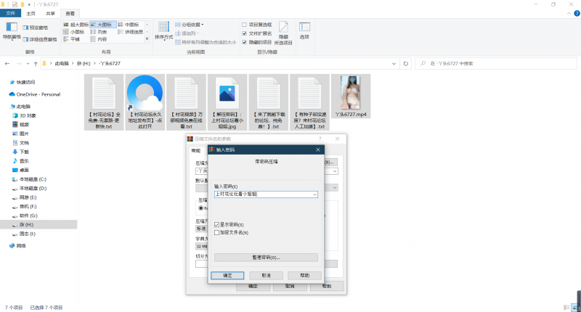Switch to the 主页 home ribbon tab

pos(31,13)
